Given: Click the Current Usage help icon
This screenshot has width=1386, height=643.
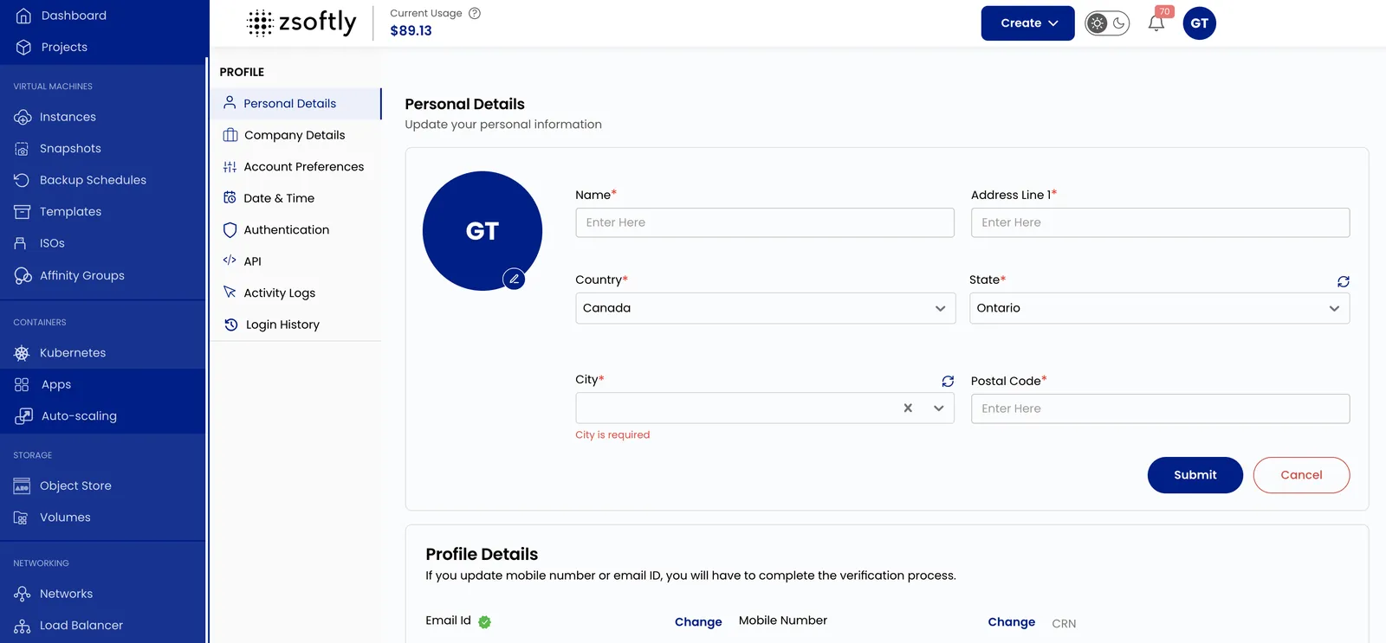Looking at the screenshot, I should [475, 13].
